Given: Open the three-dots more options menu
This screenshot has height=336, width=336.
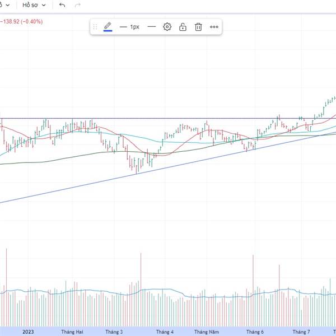Looking at the screenshot, I should 214,26.
